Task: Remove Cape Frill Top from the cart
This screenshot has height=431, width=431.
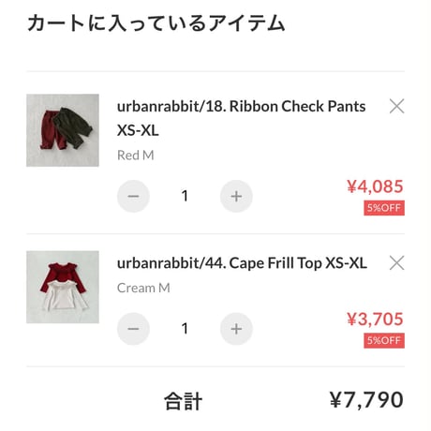Action: 396,263
